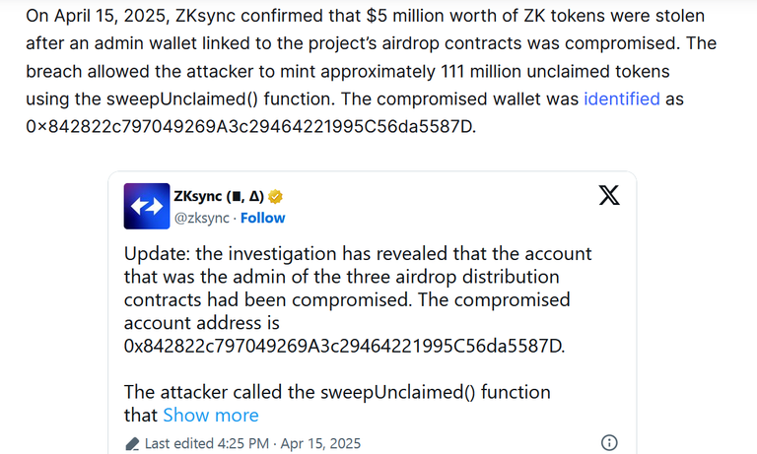The height and width of the screenshot is (454, 757).
Task: Open the @zksync handle link
Action: click(201, 218)
